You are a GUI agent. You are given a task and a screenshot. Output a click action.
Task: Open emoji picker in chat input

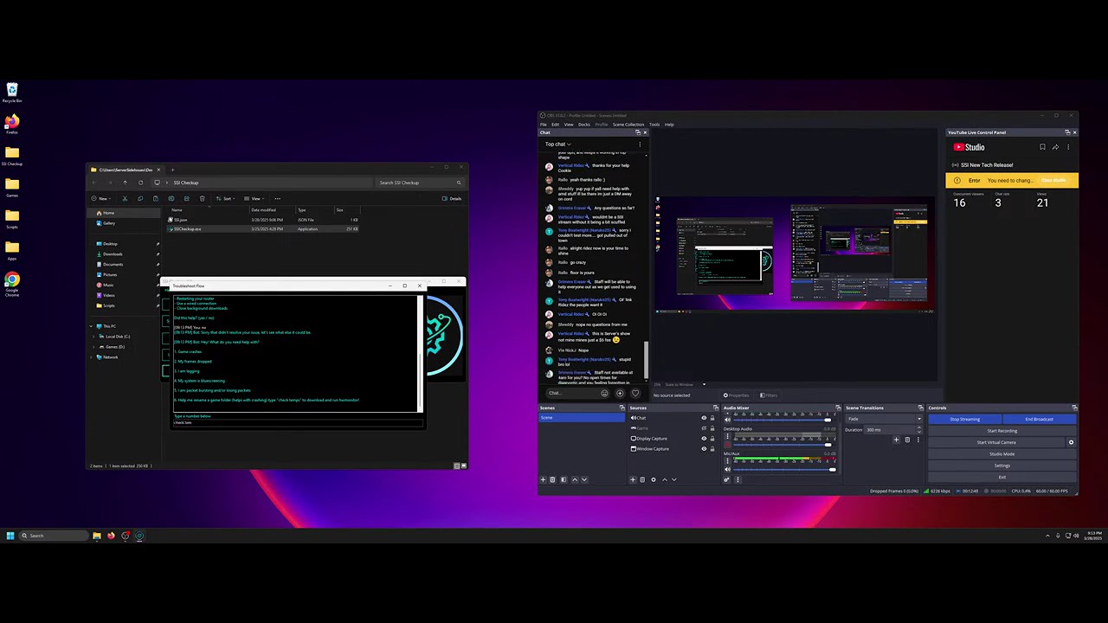point(604,394)
